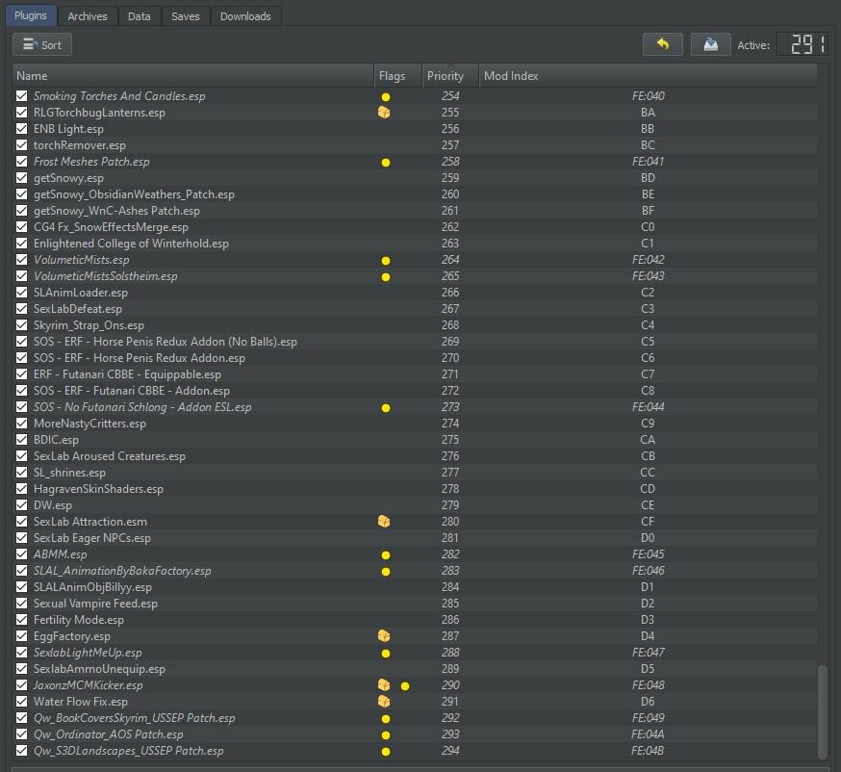Click yellow flag of ABMM.esp
Screen dimensions: 841x772
(x=386, y=555)
